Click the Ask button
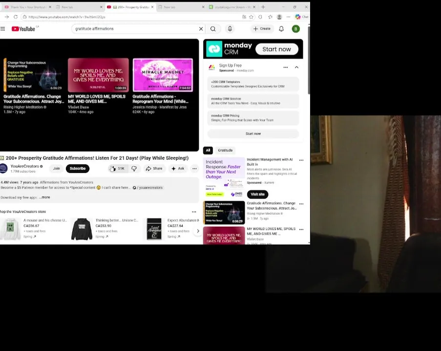Screen dimensions: 441x351 coord(178,169)
